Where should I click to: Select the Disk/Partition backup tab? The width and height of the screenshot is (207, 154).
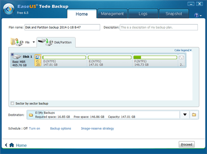[56, 42]
